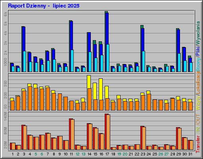
Task: Click the yellow visits bar for day 14
Action: click(x=89, y=82)
